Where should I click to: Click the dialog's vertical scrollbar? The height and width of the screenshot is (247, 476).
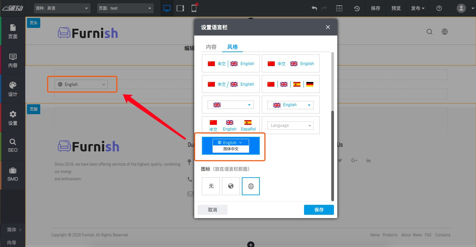pos(332,155)
